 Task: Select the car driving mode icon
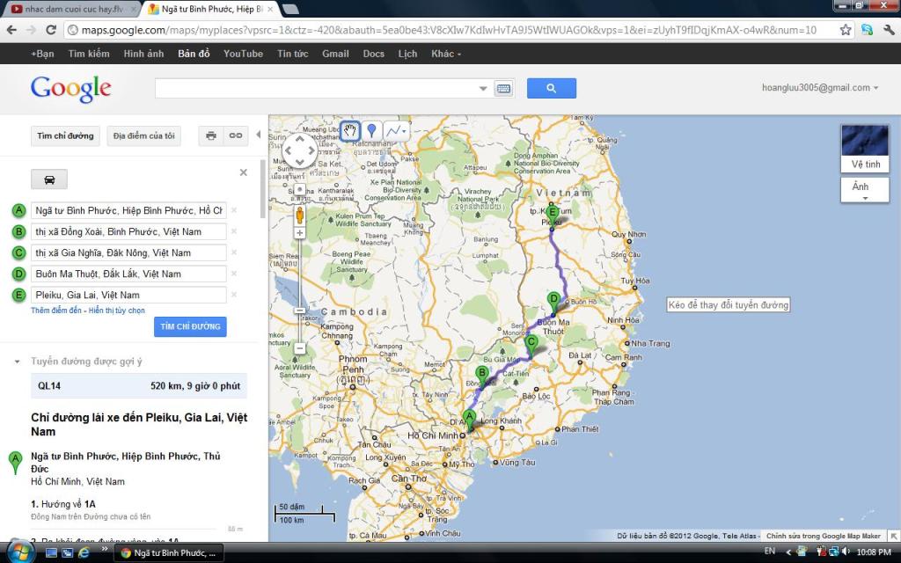[49, 179]
